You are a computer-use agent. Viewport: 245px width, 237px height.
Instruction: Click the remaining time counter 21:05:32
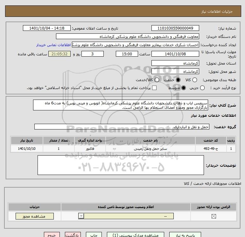(x=59, y=54)
